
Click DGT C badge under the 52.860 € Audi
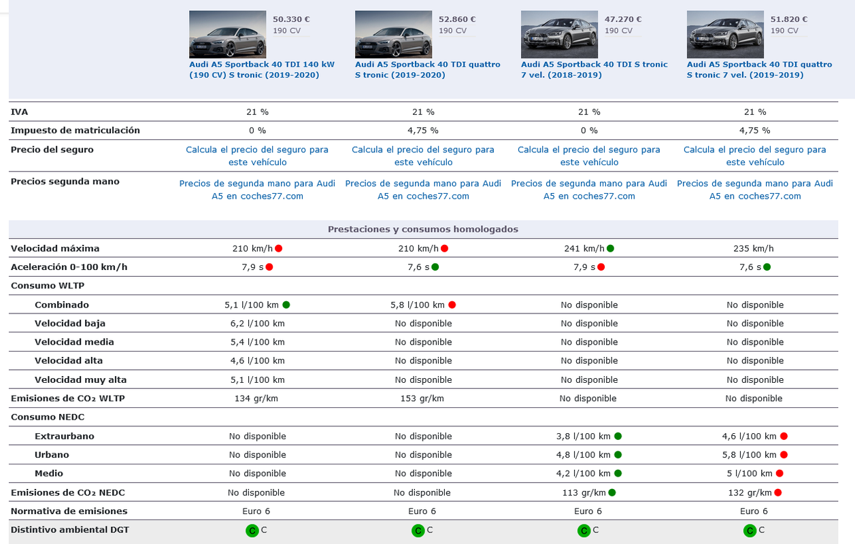418,531
